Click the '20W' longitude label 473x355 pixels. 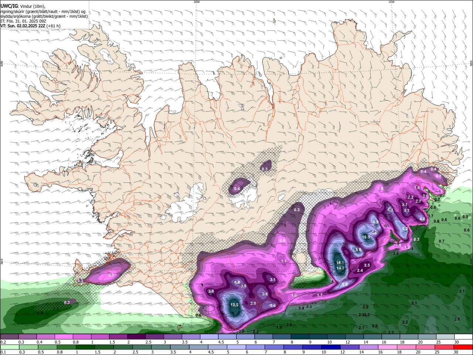pyautogui.click(x=197, y=2)
